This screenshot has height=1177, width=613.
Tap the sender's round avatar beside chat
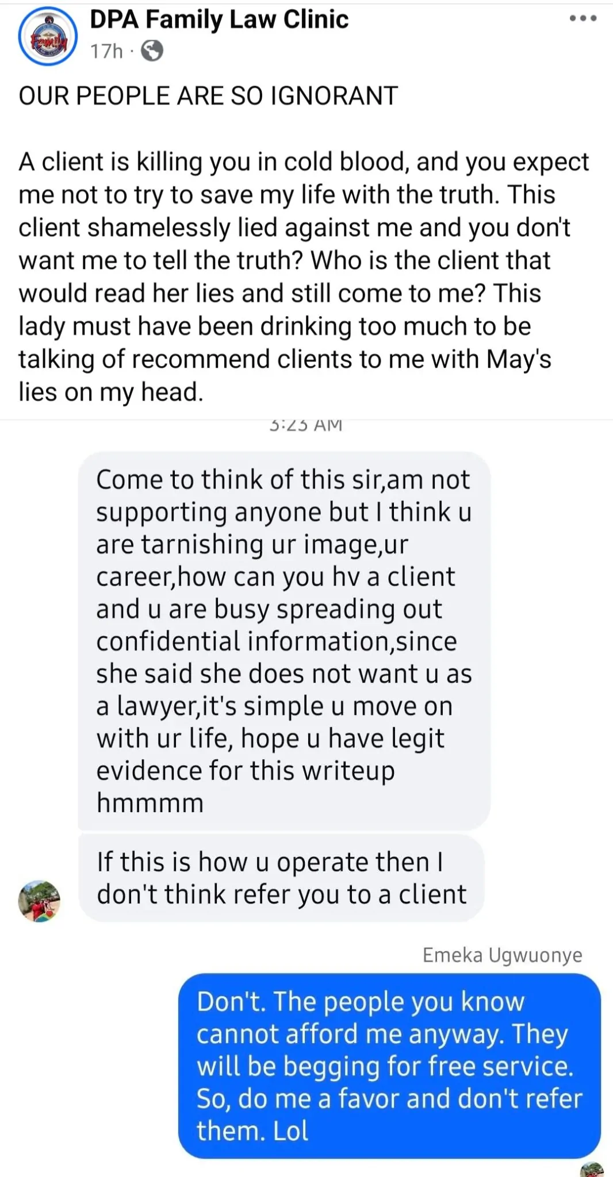coord(39,901)
